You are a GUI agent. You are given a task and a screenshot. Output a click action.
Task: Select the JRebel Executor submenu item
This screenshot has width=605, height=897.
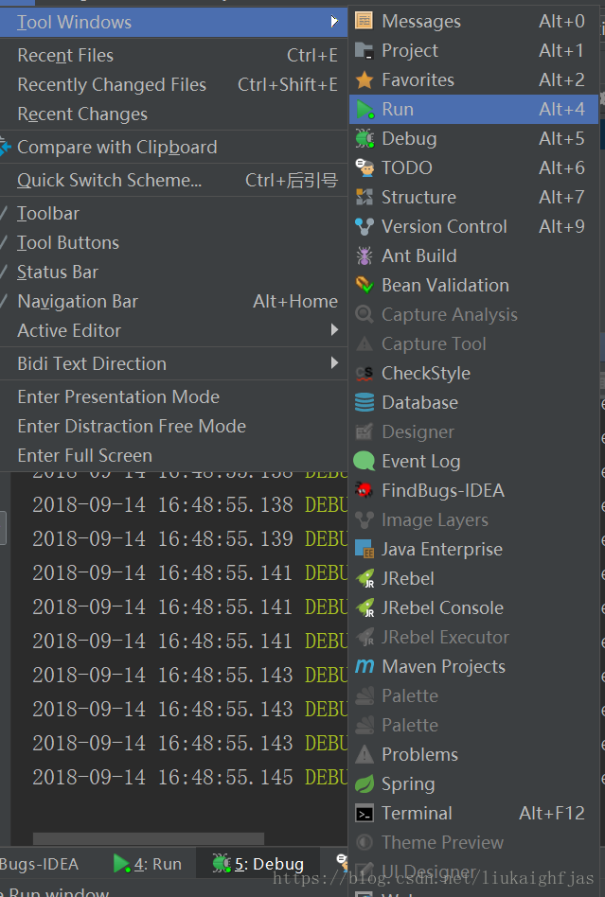point(474,637)
